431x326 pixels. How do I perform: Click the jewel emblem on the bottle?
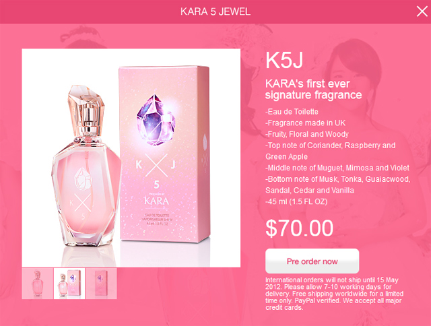pos(83,178)
